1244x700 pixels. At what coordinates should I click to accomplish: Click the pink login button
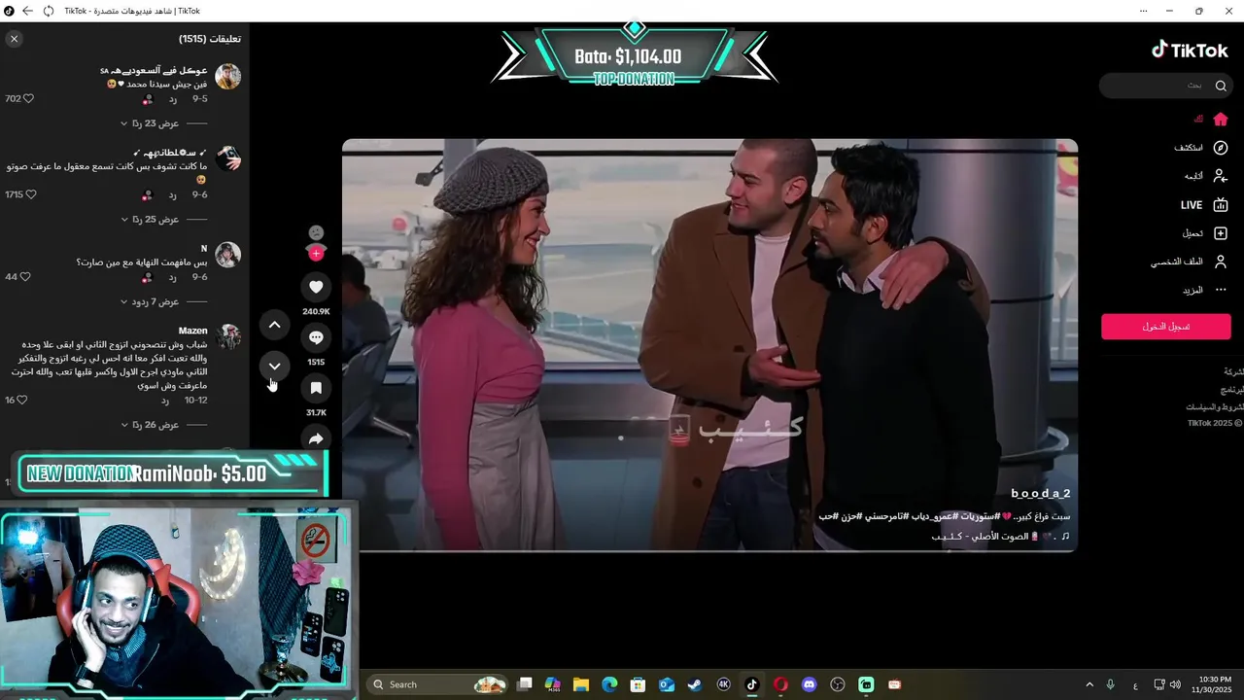tap(1165, 327)
